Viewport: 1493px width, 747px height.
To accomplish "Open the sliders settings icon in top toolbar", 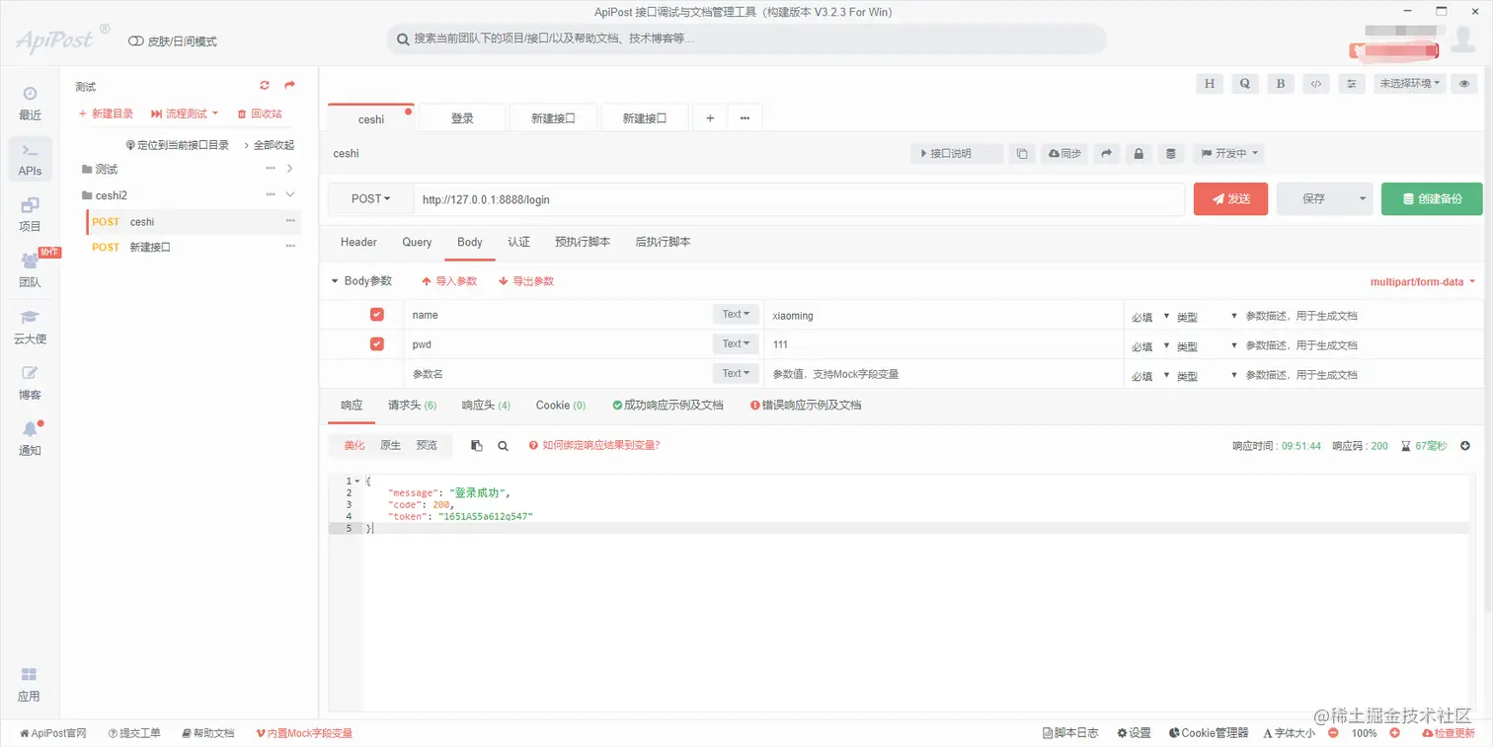I will tap(1352, 84).
